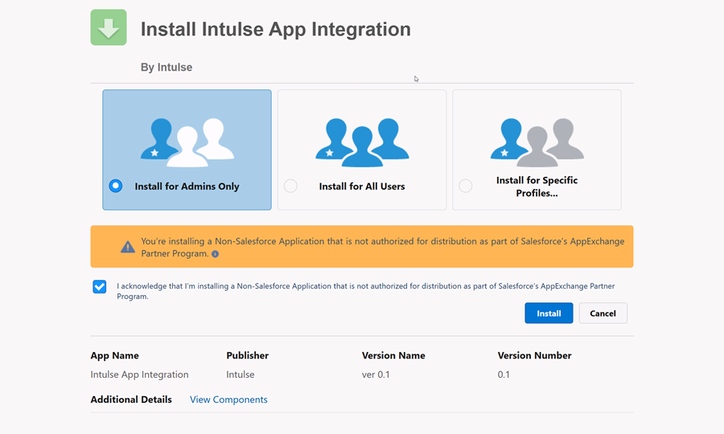Select Install for All Users radio button
The height and width of the screenshot is (434, 724).
click(290, 186)
